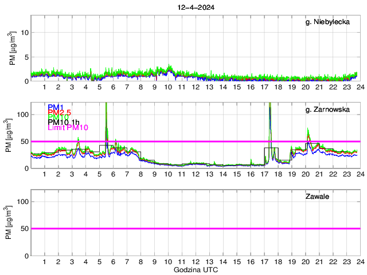Click the green bump near hour 10 in top chart
The width and height of the screenshot is (367, 275).
point(167,69)
